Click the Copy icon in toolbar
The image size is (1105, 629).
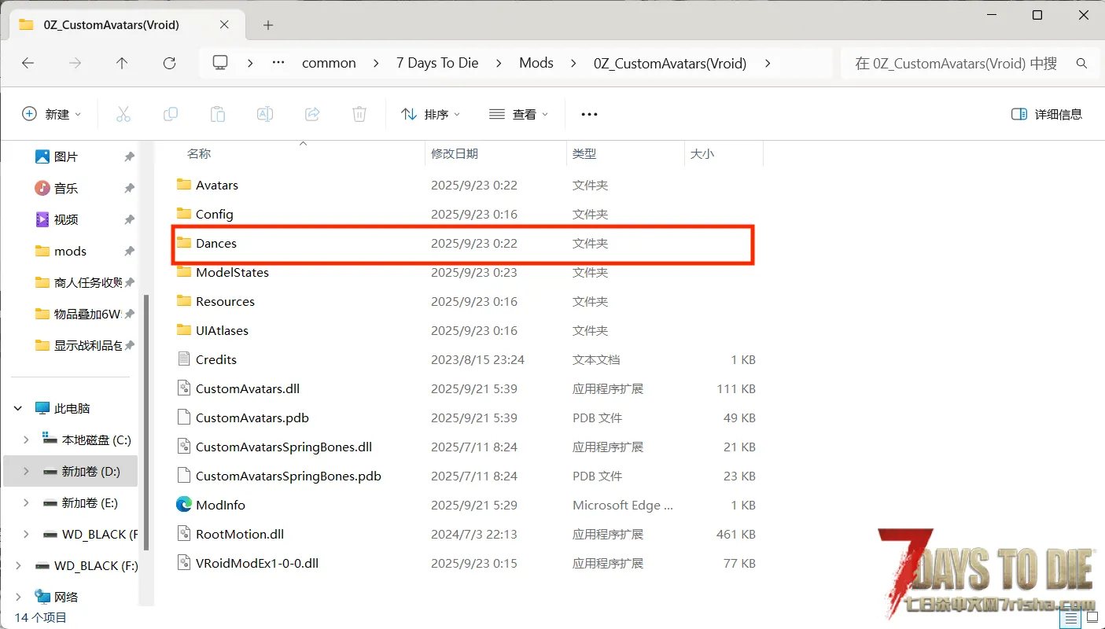click(x=171, y=114)
